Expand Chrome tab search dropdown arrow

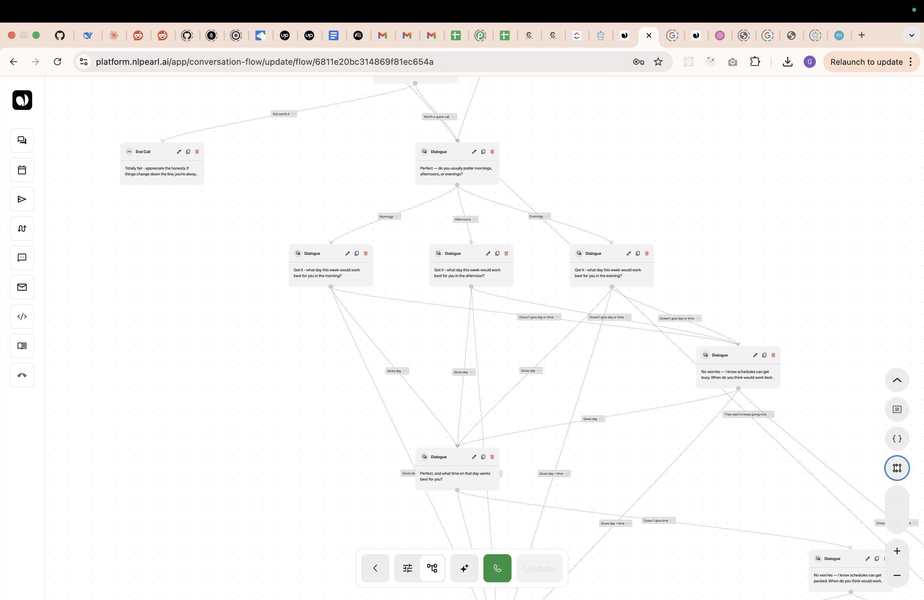(x=911, y=35)
